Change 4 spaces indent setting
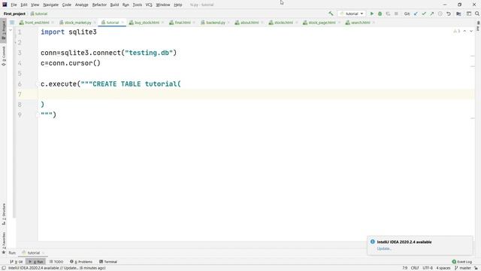Viewport: 481px width, 271px height. [x=443, y=268]
